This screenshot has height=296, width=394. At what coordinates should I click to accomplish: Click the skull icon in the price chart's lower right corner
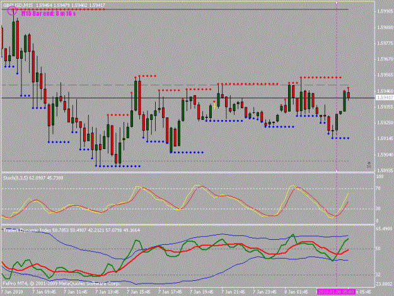click(369, 165)
